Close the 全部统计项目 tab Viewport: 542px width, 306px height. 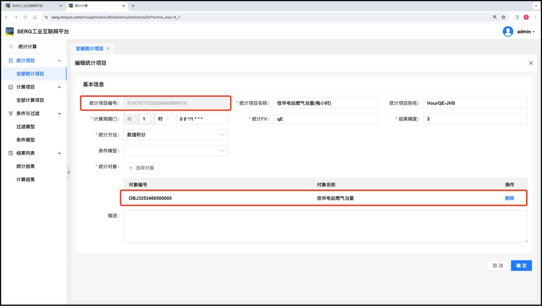pyautogui.click(x=108, y=49)
